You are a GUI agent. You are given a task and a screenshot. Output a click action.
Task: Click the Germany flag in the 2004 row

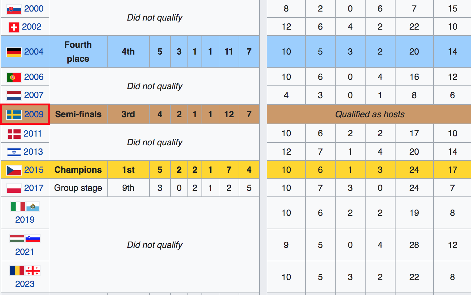tap(14, 52)
